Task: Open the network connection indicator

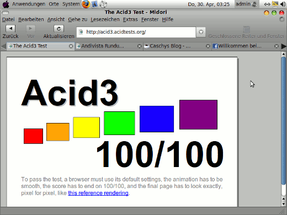Action: [267, 4]
